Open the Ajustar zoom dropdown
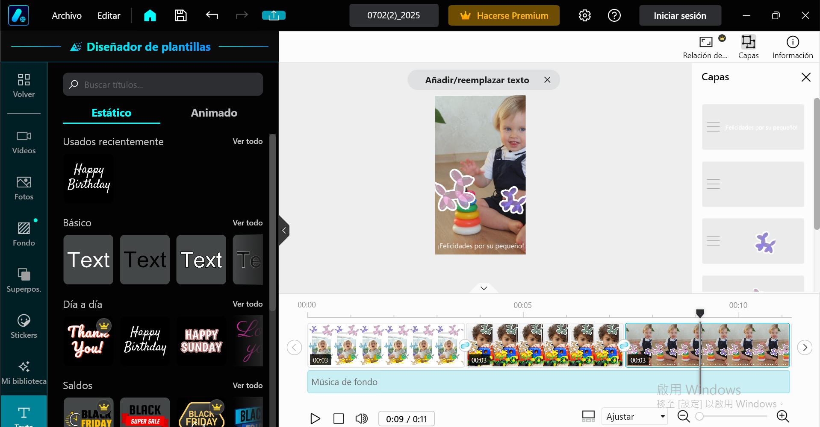Viewport: 820px width, 427px height. pos(634,416)
